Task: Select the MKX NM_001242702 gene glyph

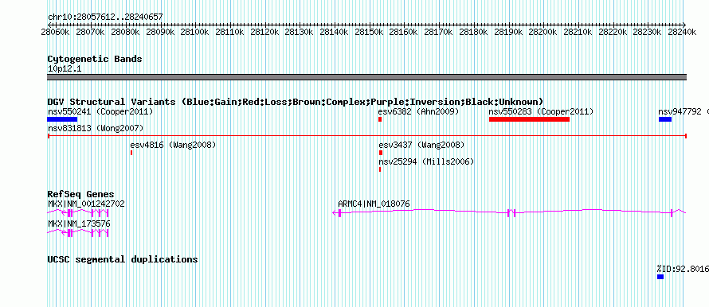Action: coord(78,212)
